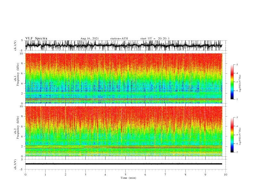The image size is (254, 196).
Task: Click time axis tick label '10'
Action: (x=225, y=175)
